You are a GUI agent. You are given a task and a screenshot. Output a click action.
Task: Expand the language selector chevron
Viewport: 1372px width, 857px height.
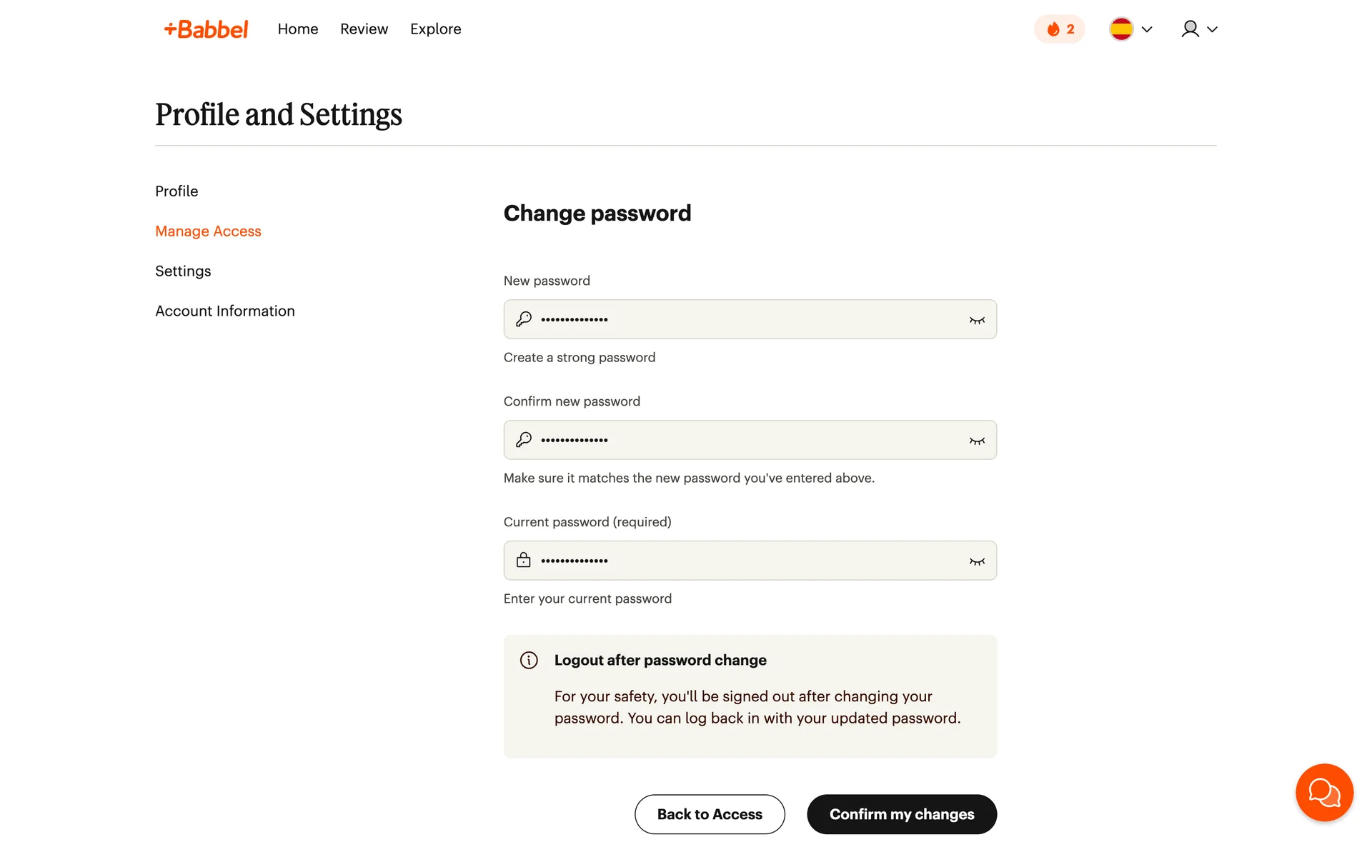(x=1147, y=29)
